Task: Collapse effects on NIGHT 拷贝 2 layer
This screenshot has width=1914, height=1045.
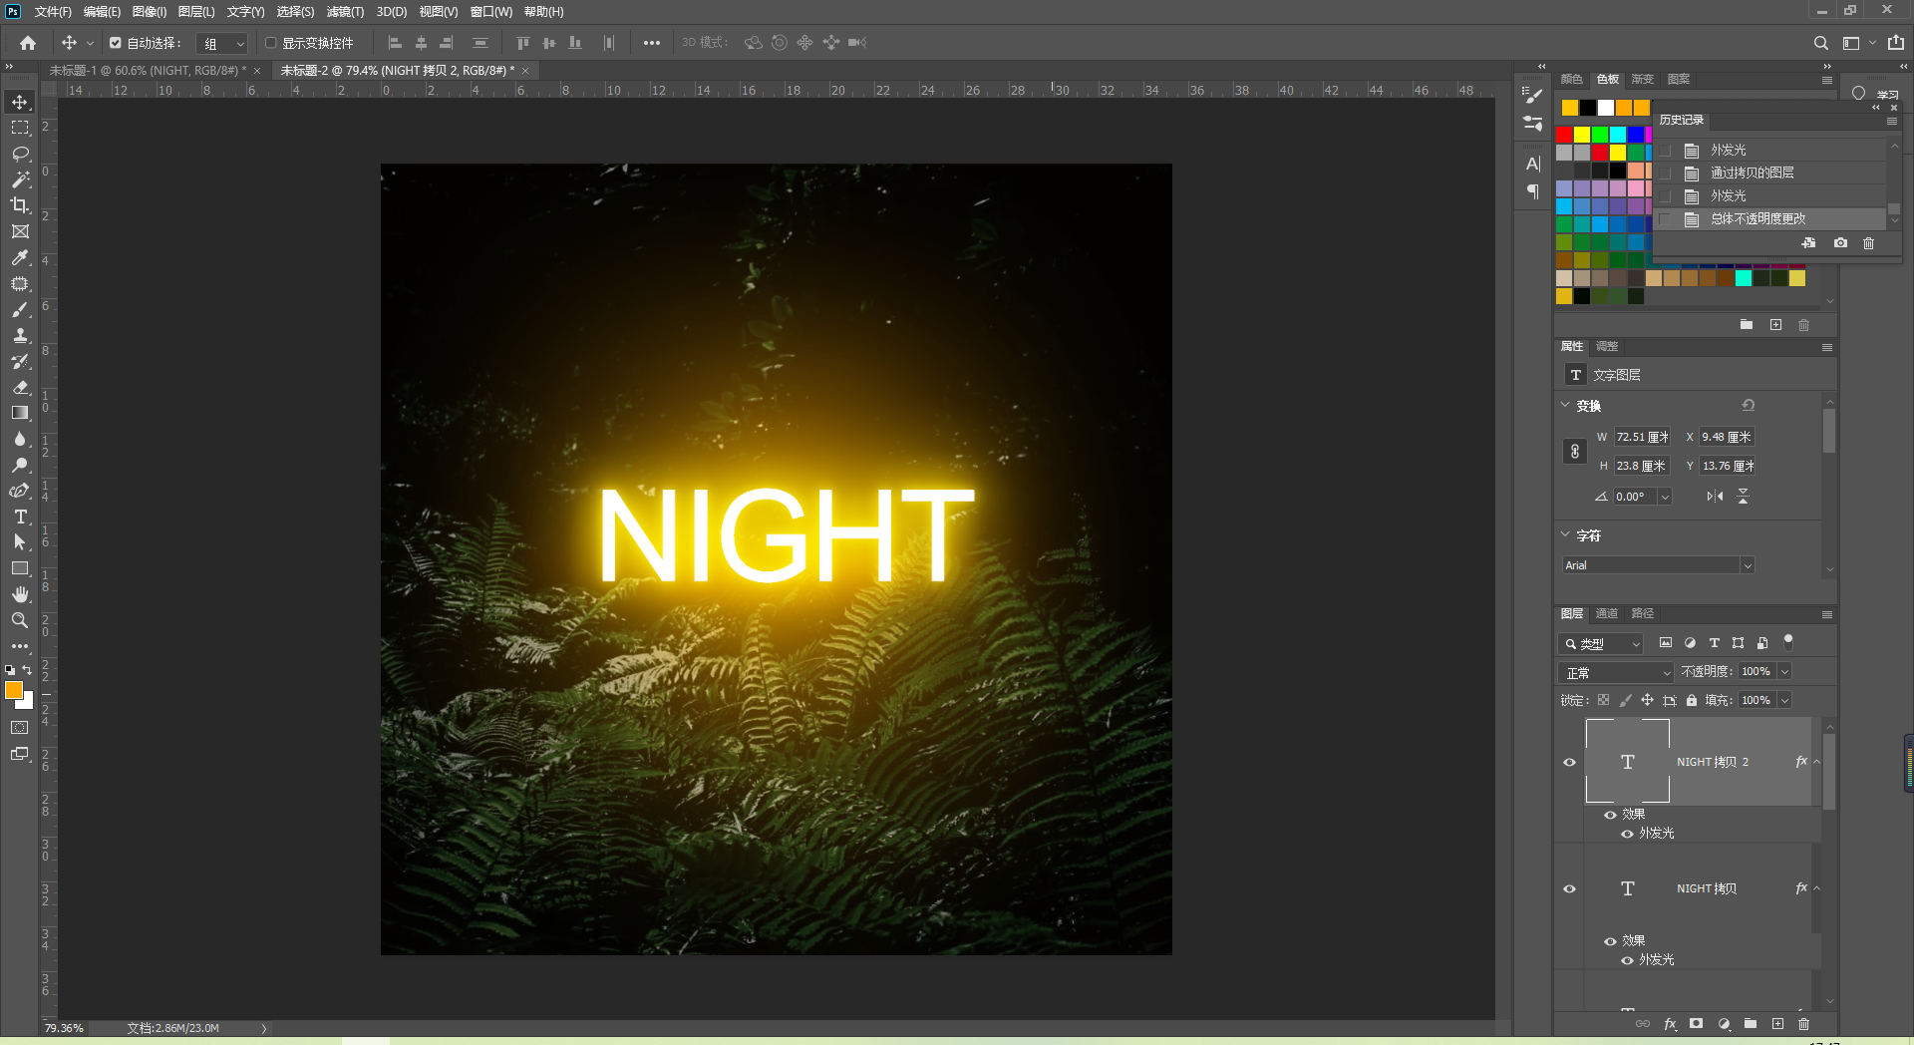Action: (x=1817, y=762)
